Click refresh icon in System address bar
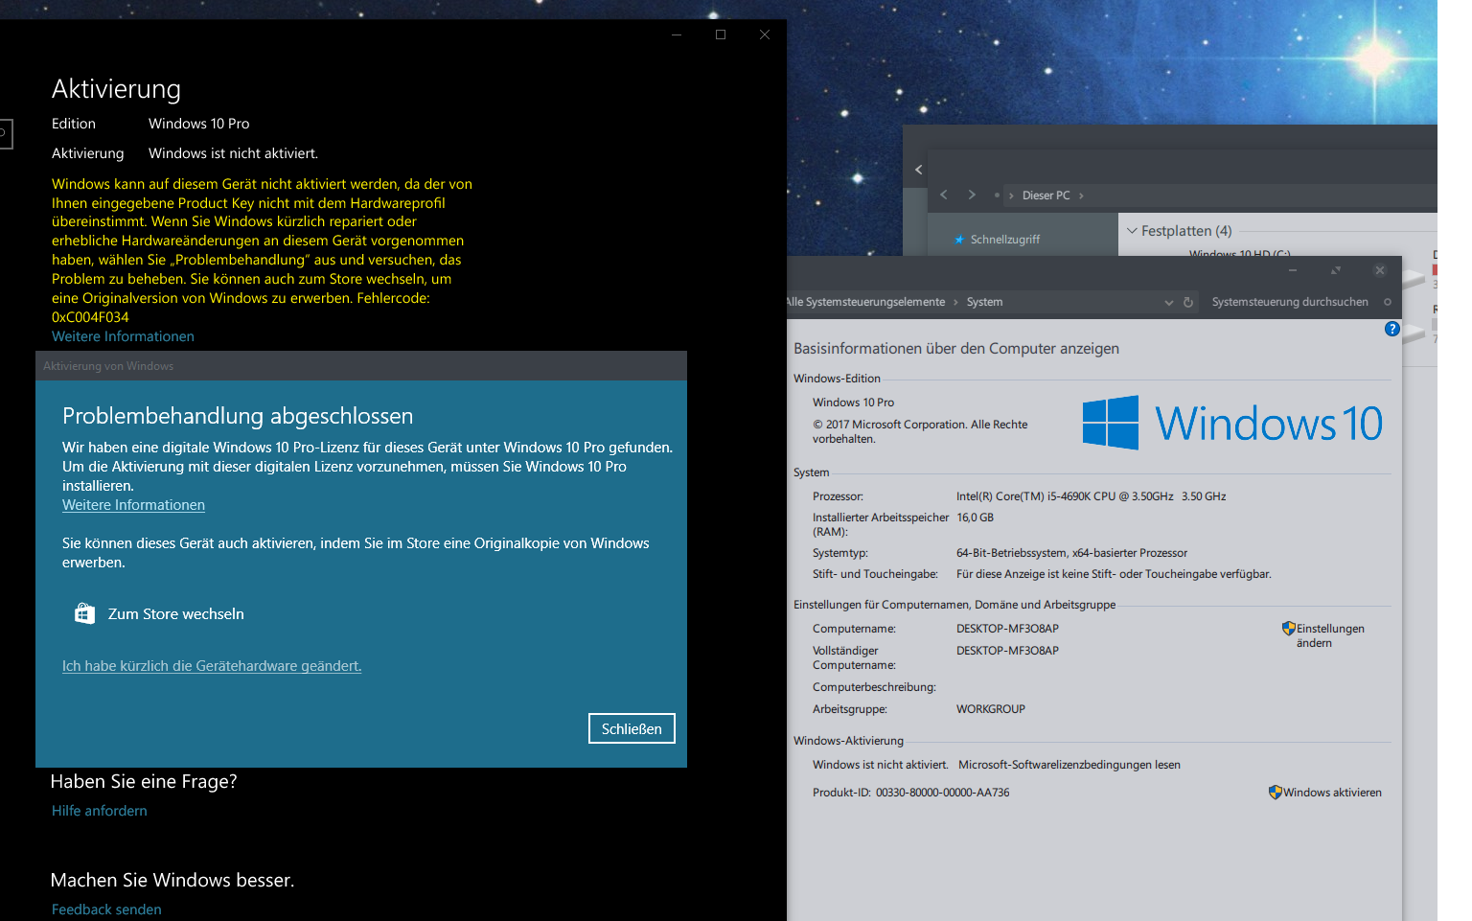 click(x=1188, y=302)
